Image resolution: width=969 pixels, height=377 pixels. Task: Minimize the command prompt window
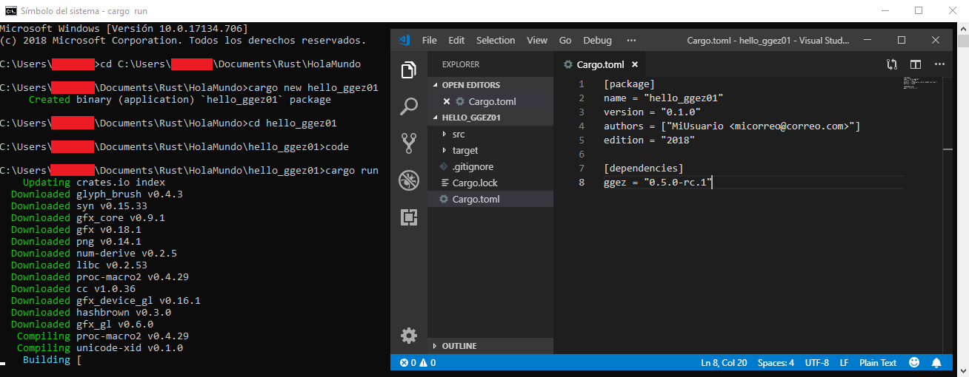coord(885,10)
